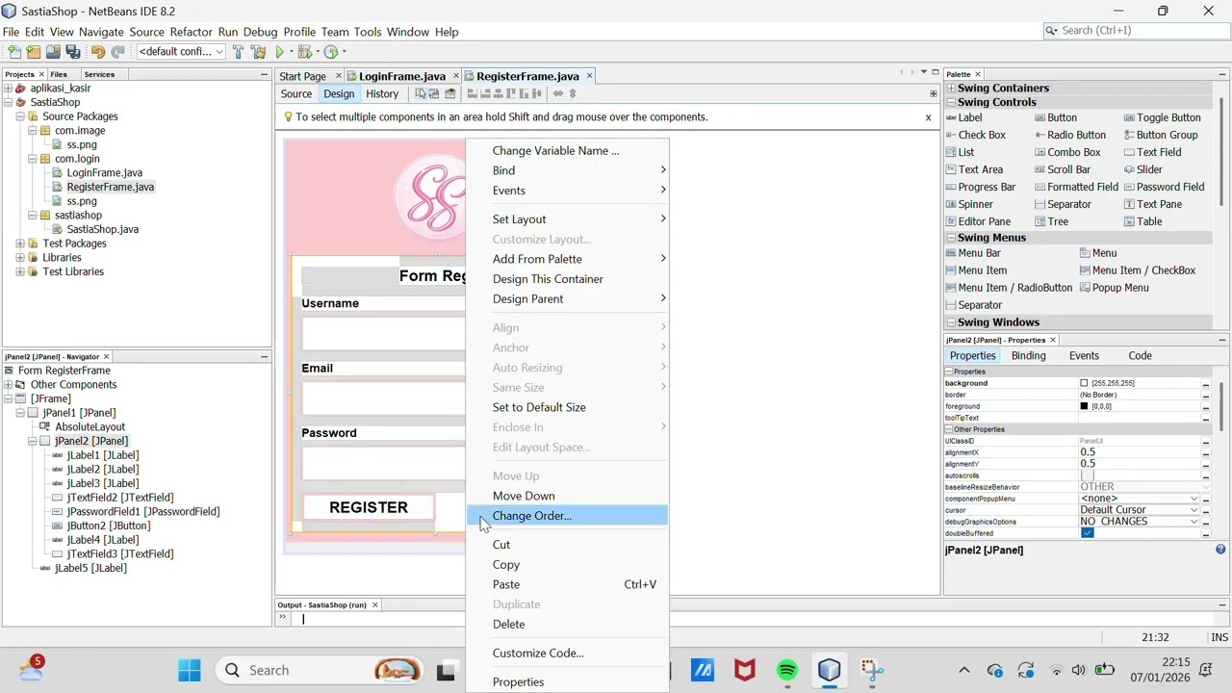Click the Properties panel vertical scrollbar

tap(1221, 405)
